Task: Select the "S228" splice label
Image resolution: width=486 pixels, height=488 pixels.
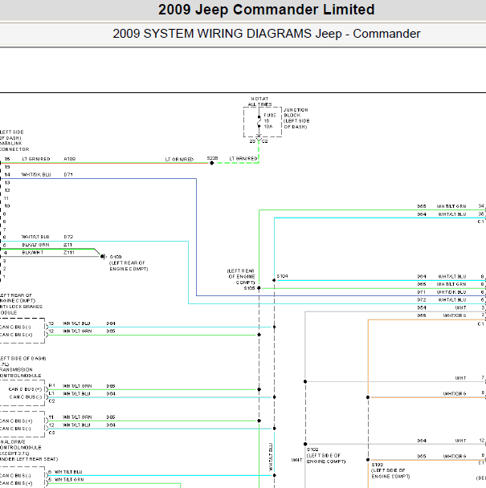Action: tap(212, 158)
